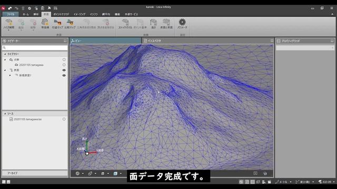This screenshot has width=337, height=189.
Task: Click the trash delete icon in title bar
Action: 23,8
